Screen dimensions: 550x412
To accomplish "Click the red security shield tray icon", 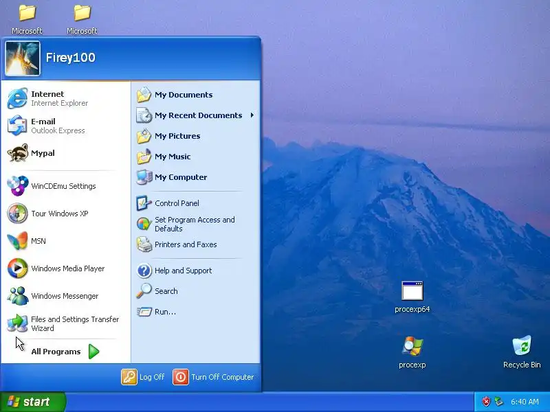I will click(486, 402).
